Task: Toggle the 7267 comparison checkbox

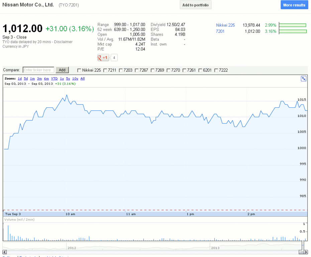Action: (137, 70)
